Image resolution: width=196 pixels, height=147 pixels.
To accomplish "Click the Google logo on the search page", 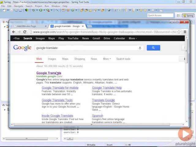I will click(x=22, y=48).
